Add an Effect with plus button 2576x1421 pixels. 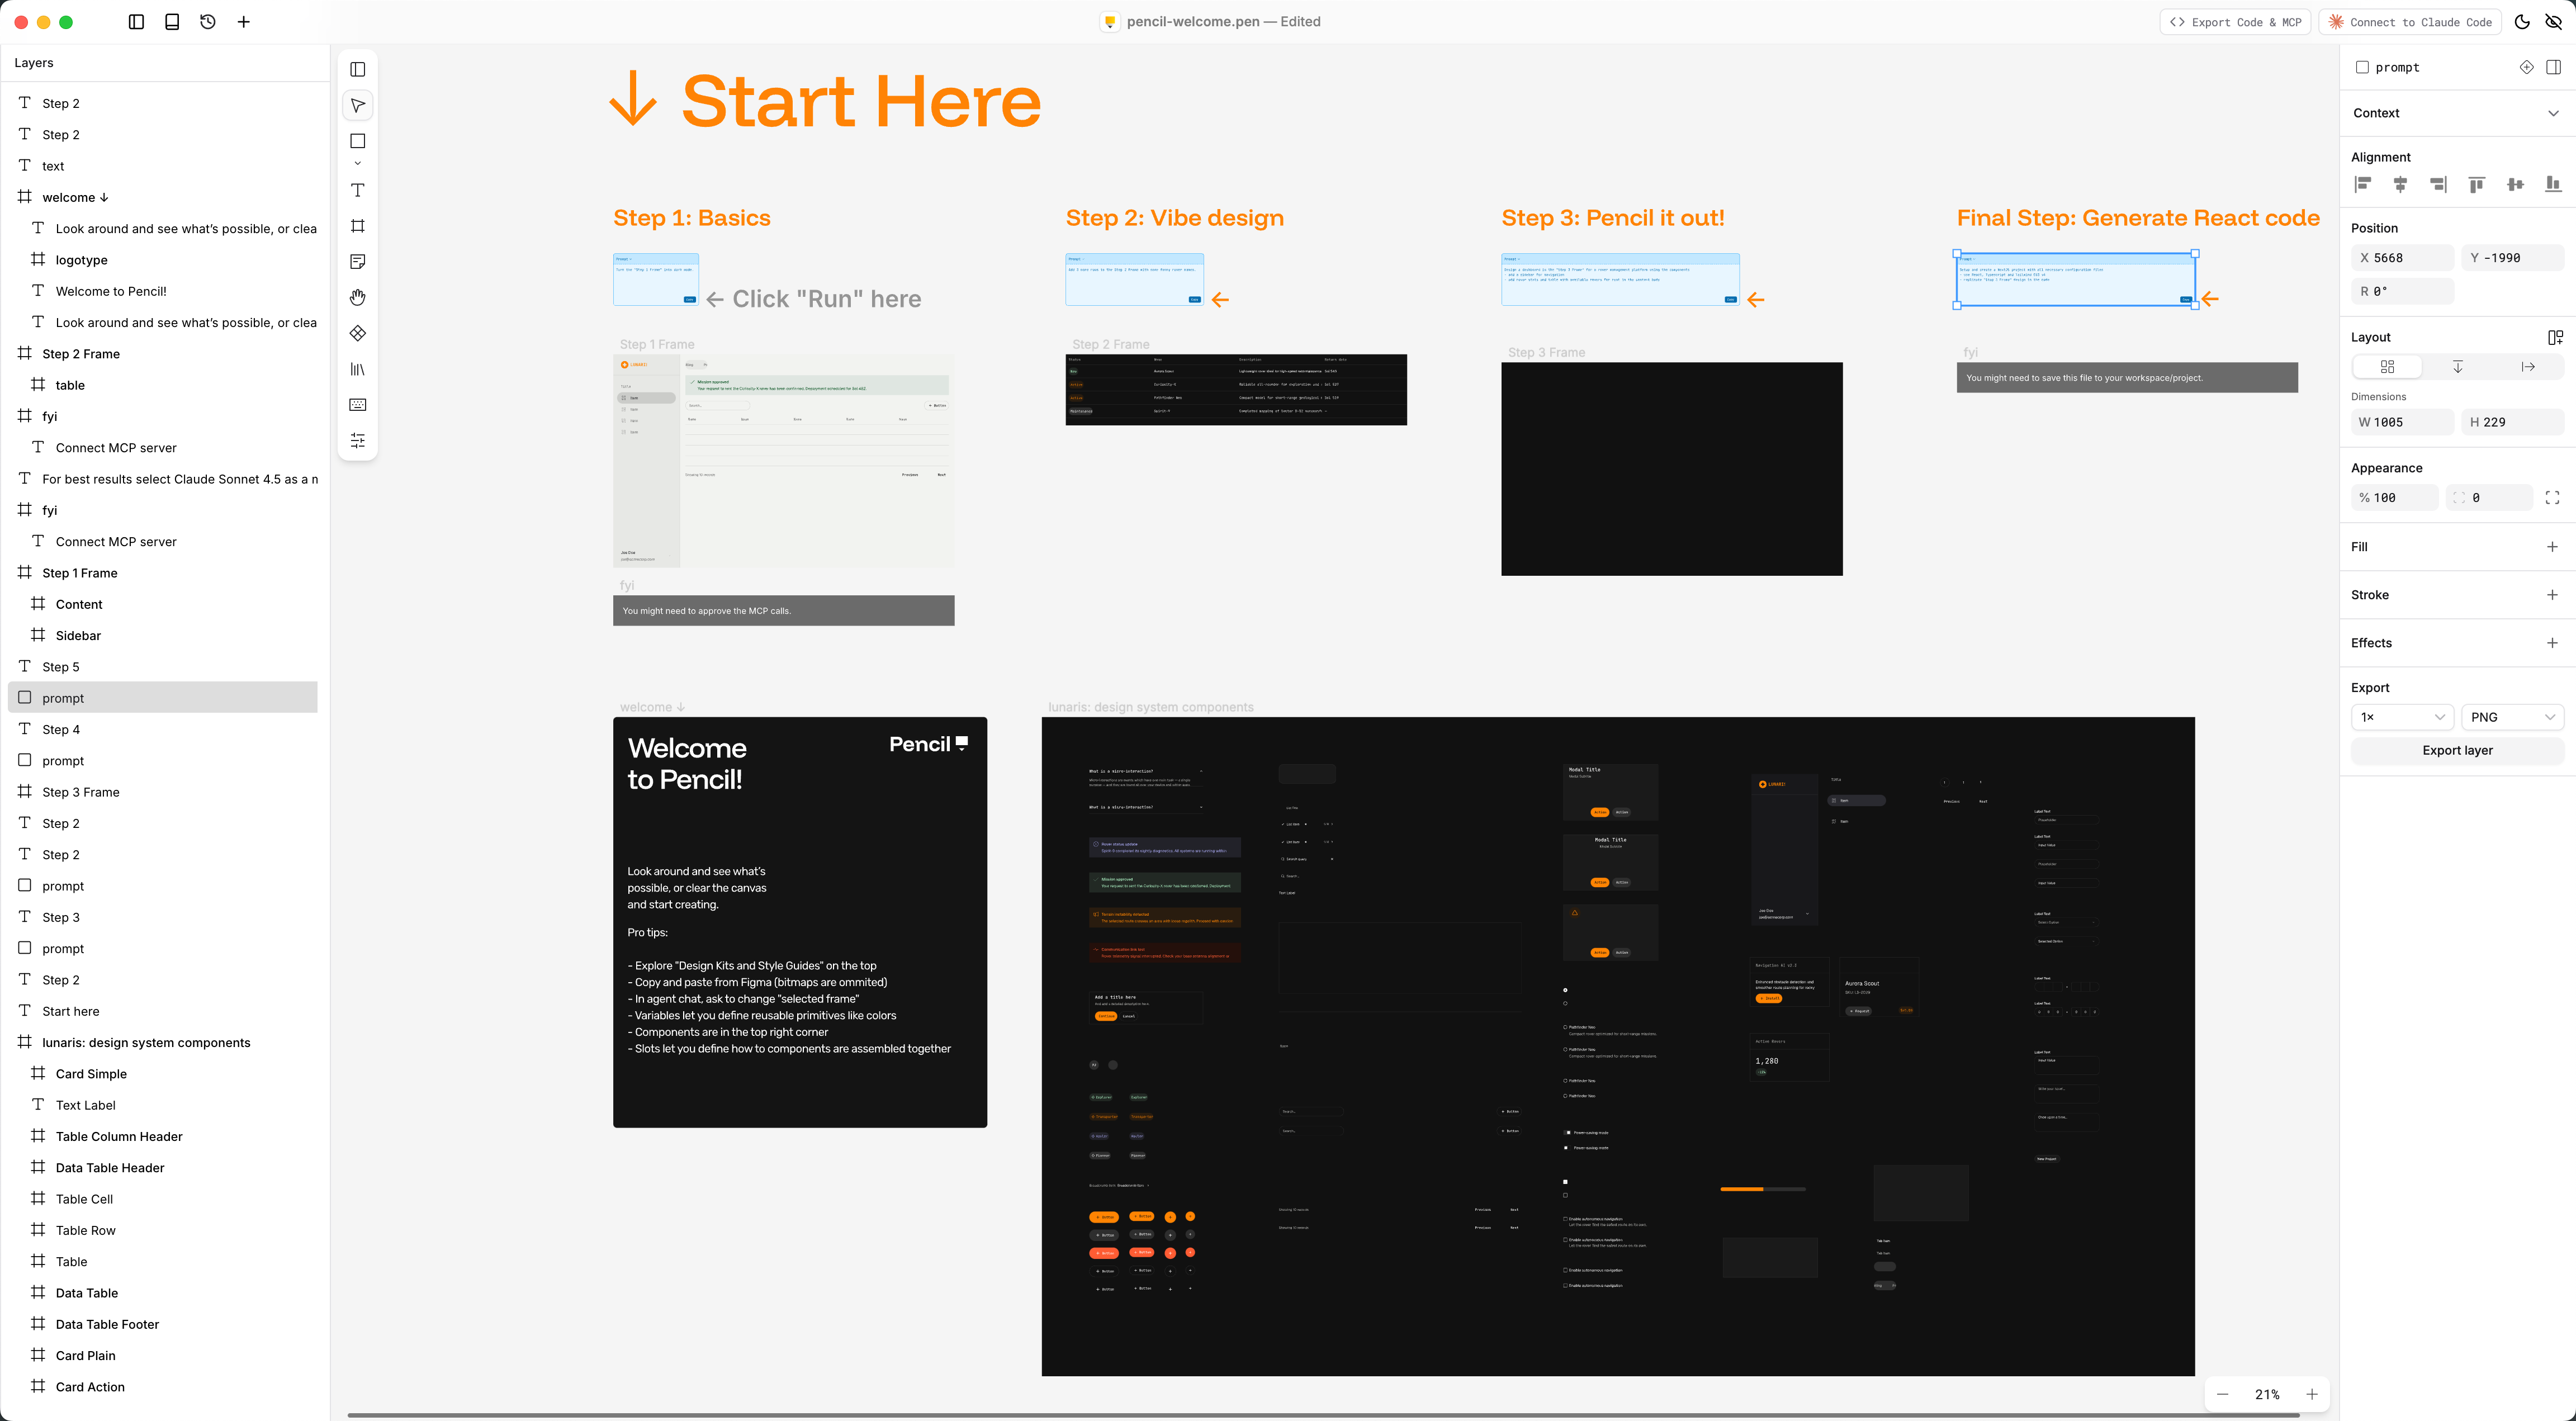[x=2552, y=643]
